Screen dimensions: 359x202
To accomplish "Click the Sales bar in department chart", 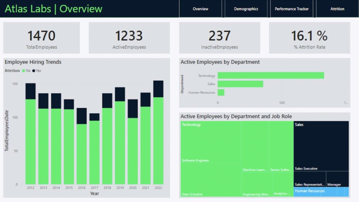I will pos(240,84).
